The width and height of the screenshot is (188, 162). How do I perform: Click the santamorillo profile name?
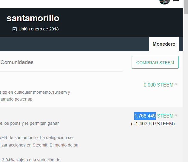tap(33, 18)
